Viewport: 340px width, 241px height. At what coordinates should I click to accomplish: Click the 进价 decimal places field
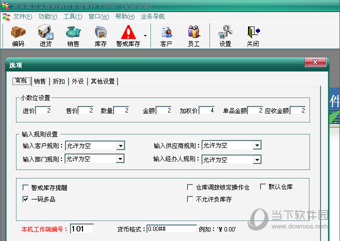click(x=43, y=110)
